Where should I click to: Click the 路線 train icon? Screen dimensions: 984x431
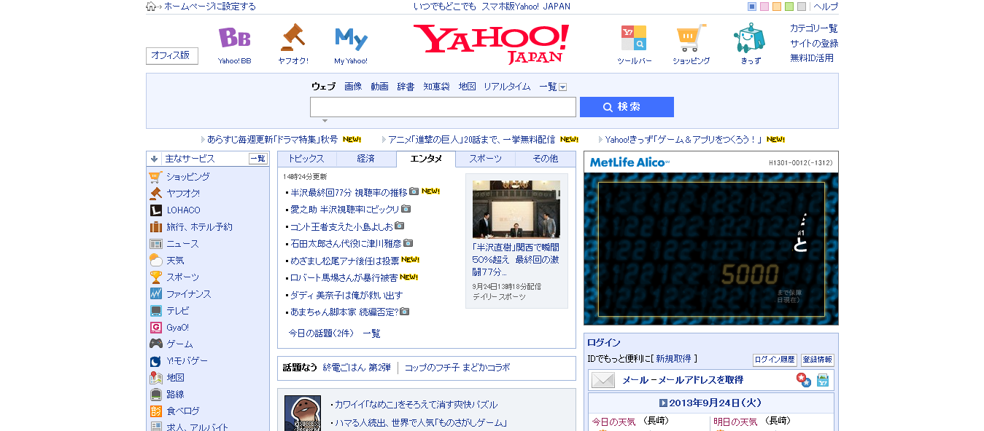155,395
